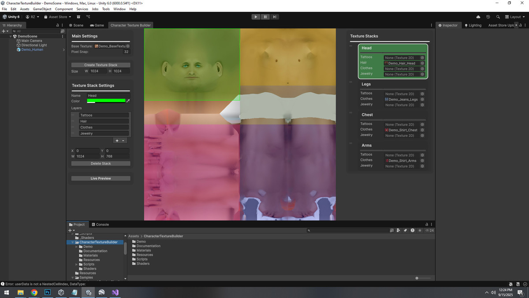
Task: Toggle the Hierarchy panel lock icon
Action: [x=57, y=25]
